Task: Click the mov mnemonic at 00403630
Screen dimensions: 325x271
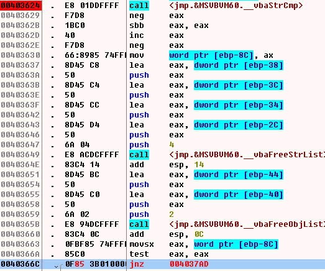Action: (137, 55)
